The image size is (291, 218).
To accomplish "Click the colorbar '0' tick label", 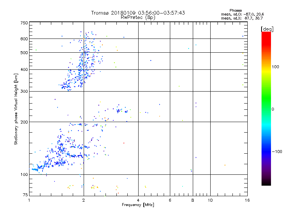I will (x=273, y=109).
